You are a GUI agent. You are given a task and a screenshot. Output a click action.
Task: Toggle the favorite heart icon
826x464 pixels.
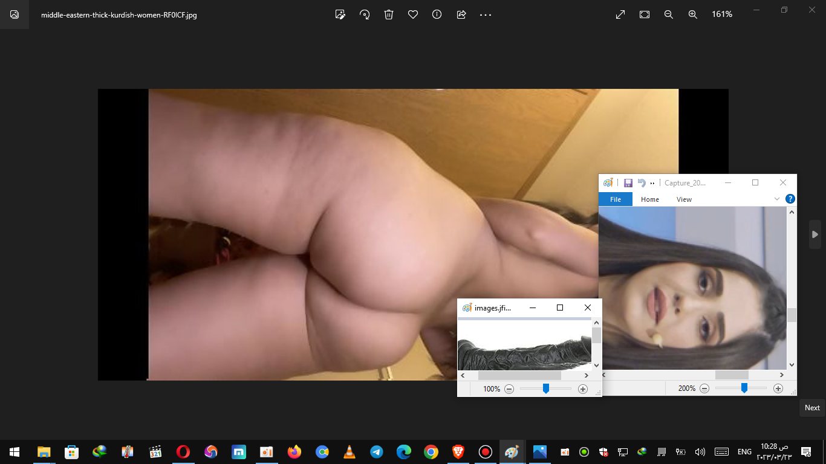point(413,14)
